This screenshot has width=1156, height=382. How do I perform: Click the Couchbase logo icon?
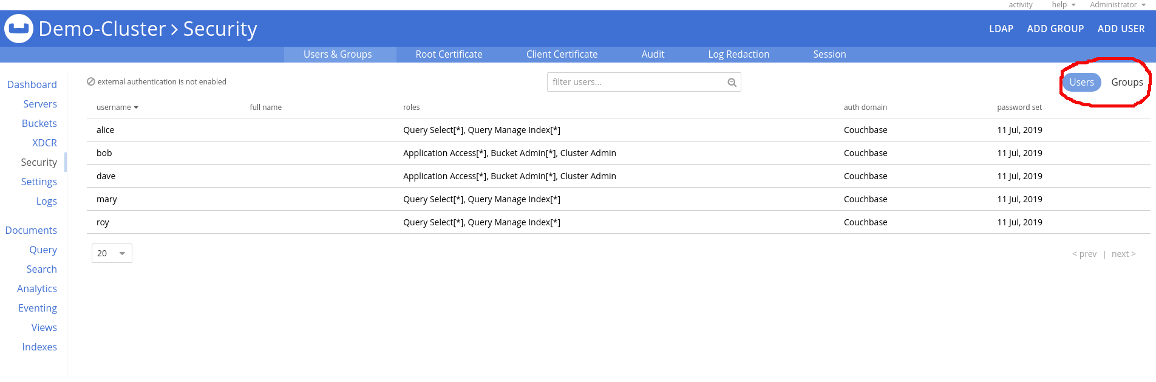coord(19,29)
